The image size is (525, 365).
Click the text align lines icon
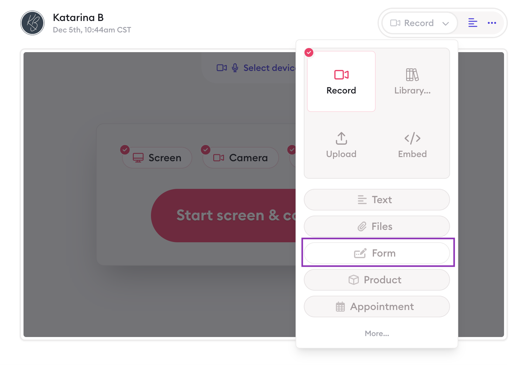pos(473,23)
